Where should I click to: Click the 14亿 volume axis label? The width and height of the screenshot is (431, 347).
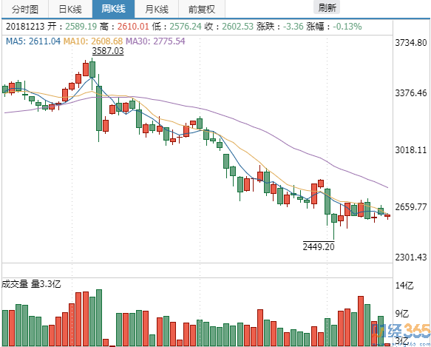(404, 286)
